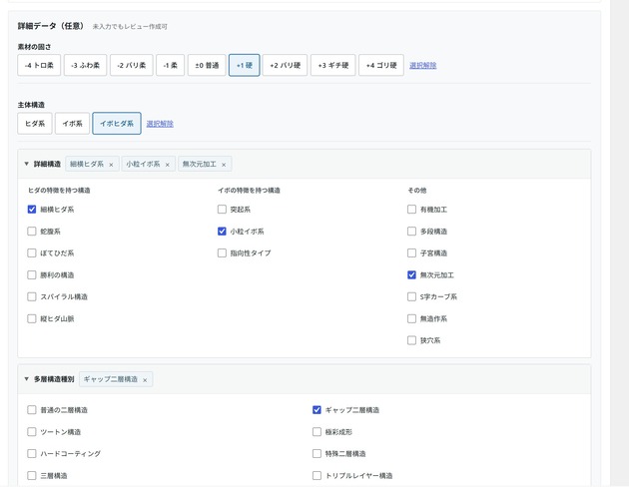Click the ヒダの特徴を持つ構造 column heading
Screen dimensions: 629x494
click(x=59, y=191)
